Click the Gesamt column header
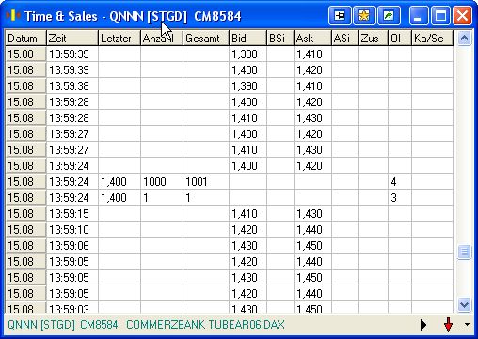This screenshot has width=478, height=339. 206,39
